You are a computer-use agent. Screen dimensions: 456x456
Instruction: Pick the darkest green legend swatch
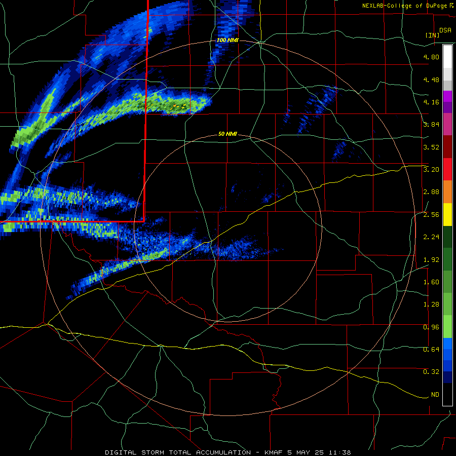pyautogui.click(x=447, y=237)
